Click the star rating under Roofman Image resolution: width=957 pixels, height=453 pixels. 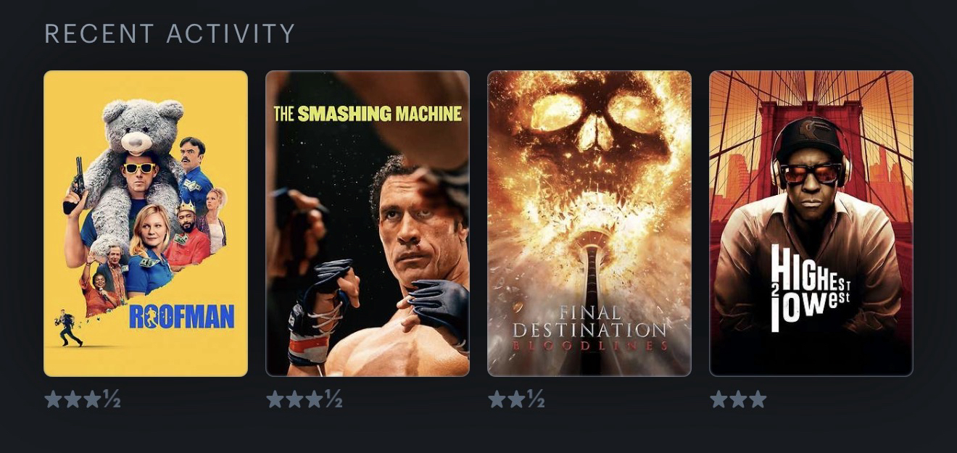click(83, 399)
